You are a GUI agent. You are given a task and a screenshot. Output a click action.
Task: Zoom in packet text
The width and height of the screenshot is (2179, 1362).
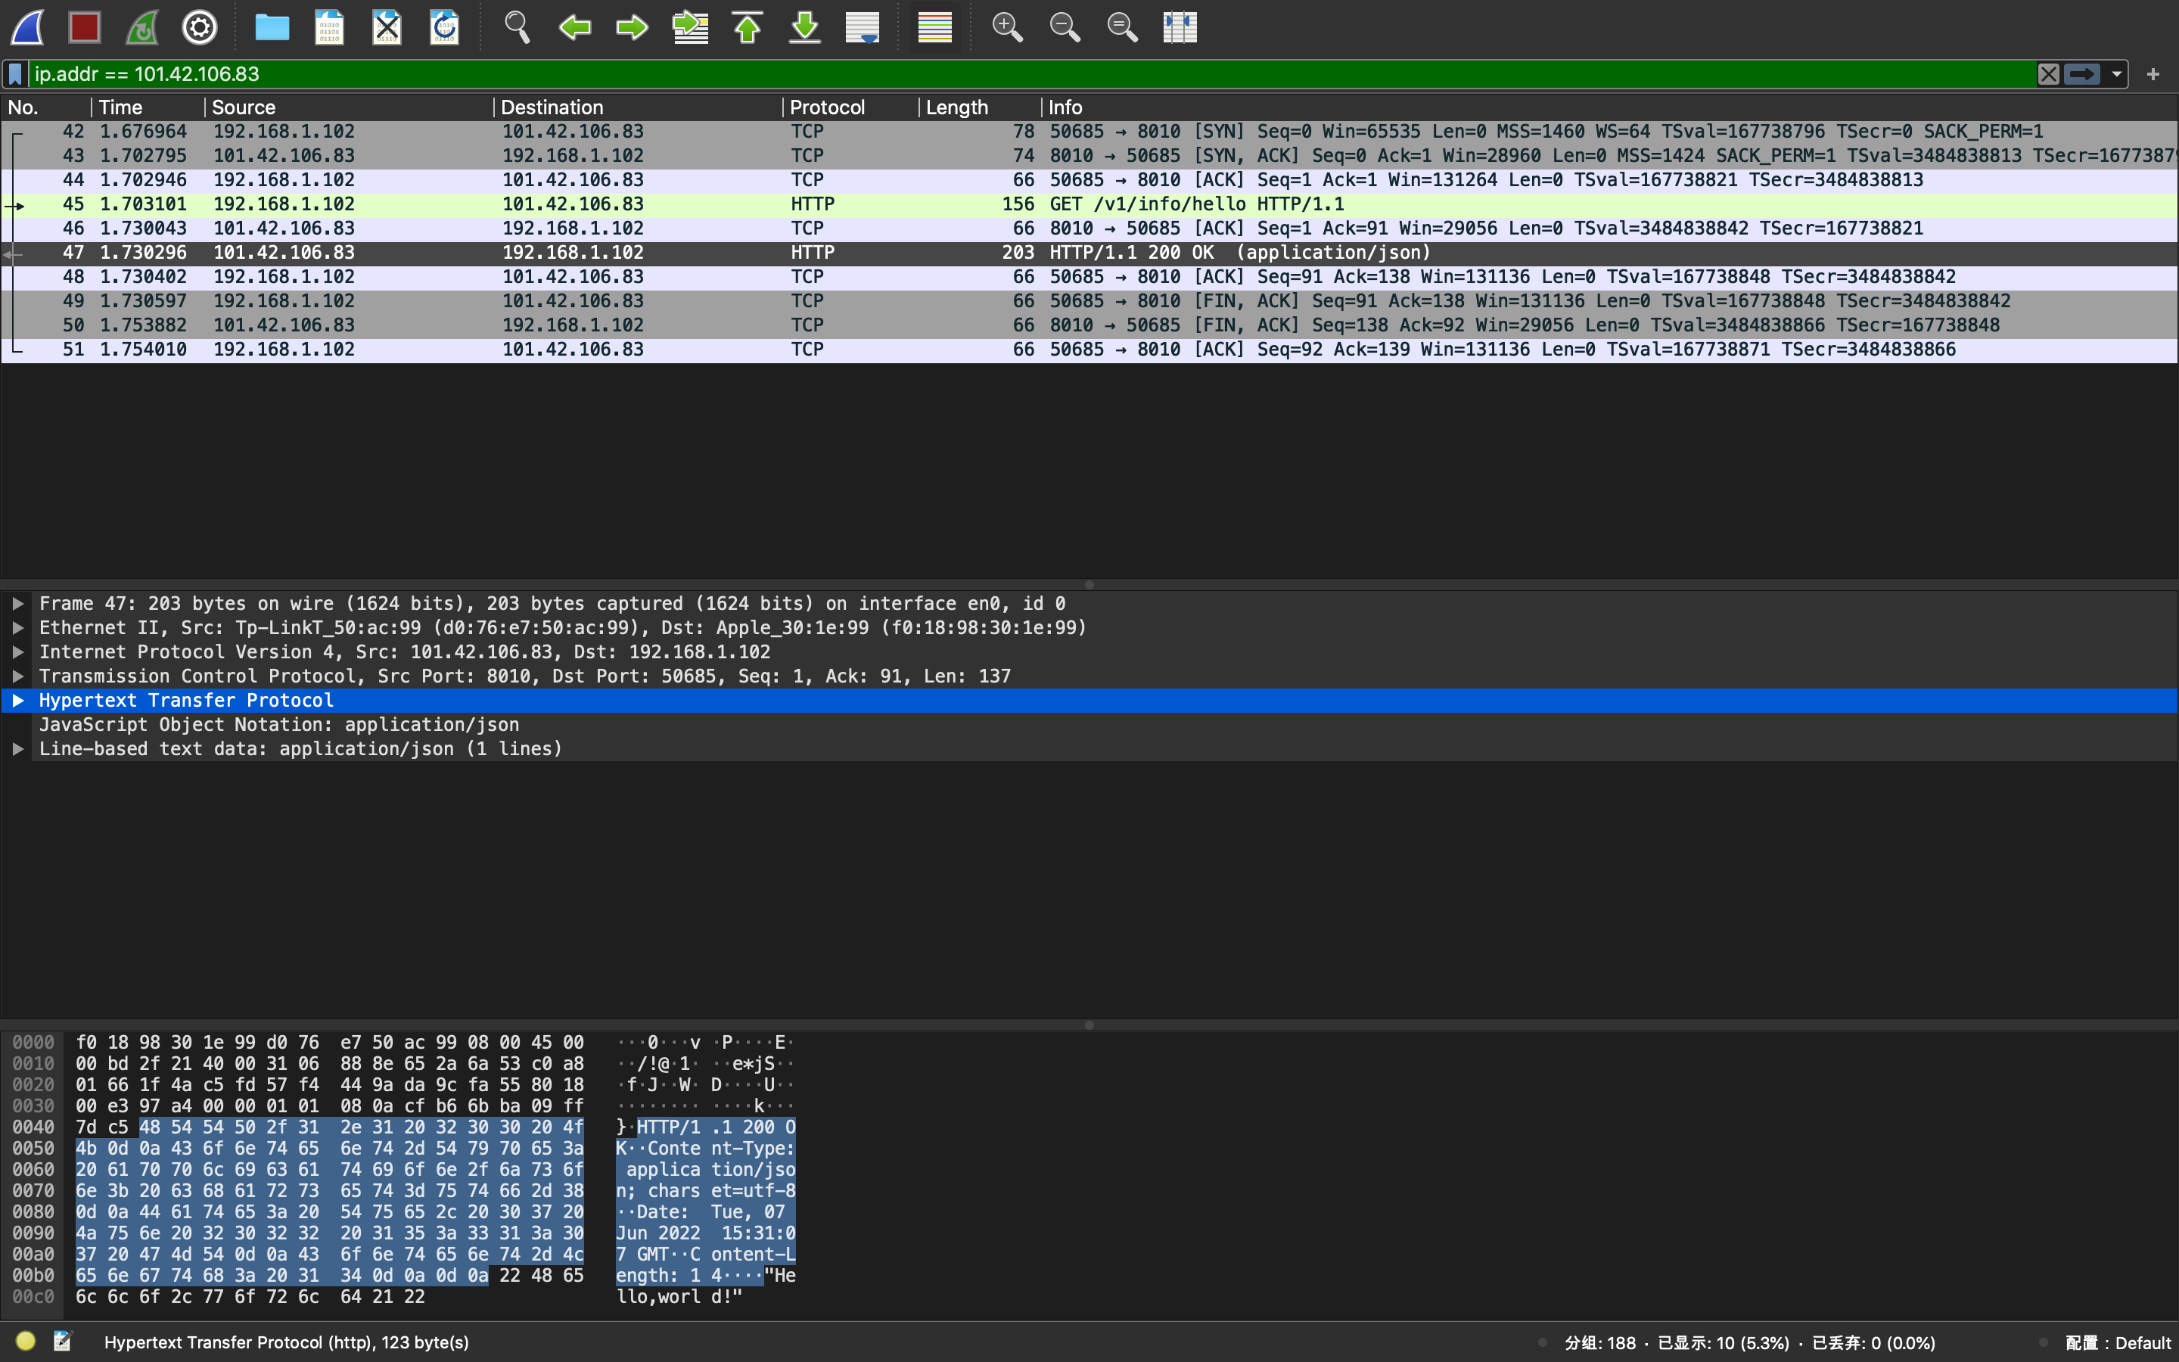[1007, 27]
